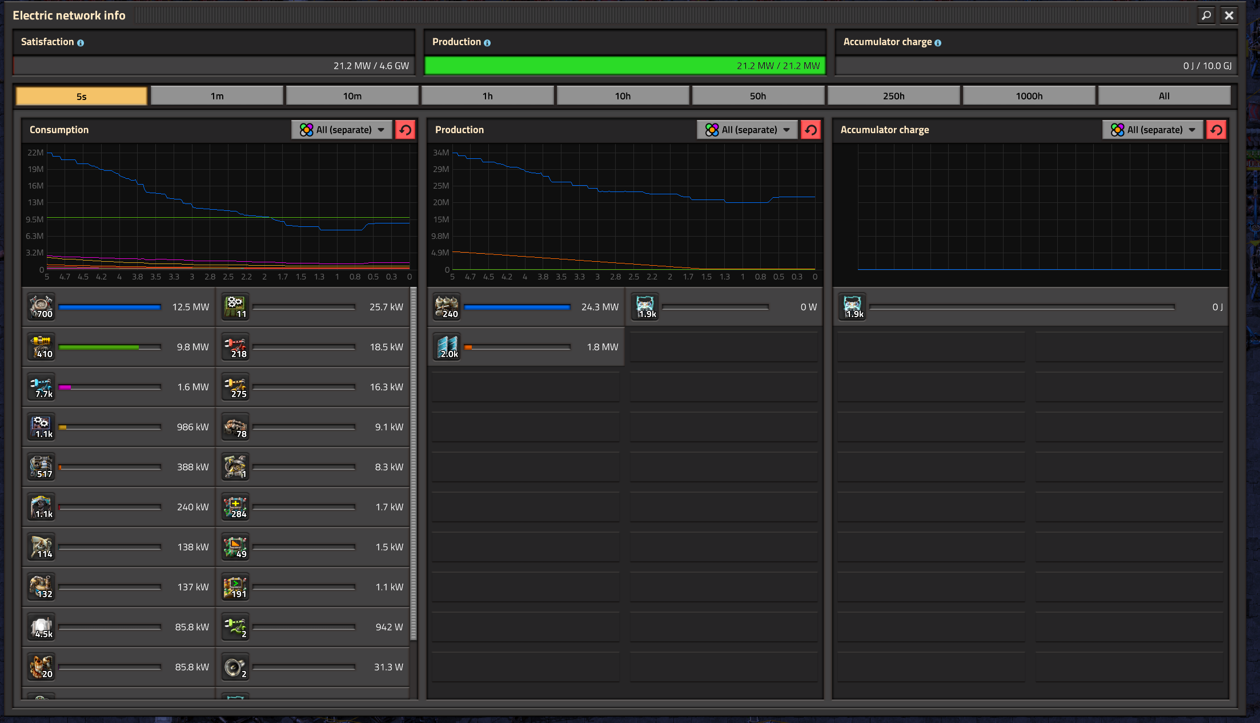Click the green bulk inserter icon, 942 W

pyautogui.click(x=235, y=627)
